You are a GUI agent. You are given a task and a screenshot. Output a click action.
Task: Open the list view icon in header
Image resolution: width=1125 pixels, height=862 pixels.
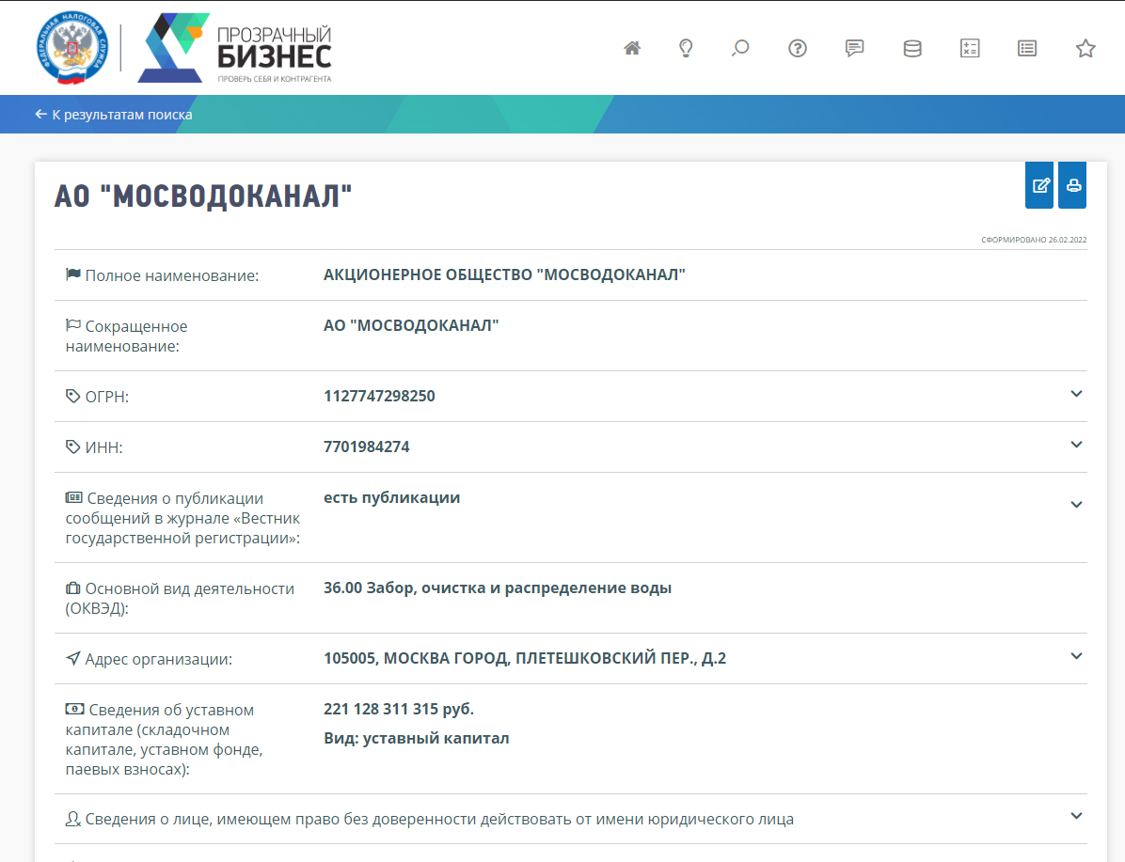pyautogui.click(x=1027, y=48)
